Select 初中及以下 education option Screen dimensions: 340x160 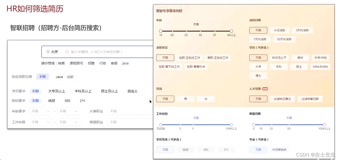tap(279, 58)
